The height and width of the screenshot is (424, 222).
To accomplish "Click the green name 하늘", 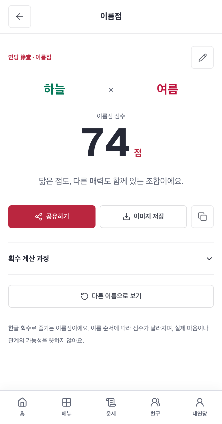I will [54, 89].
